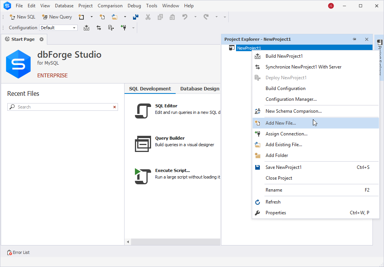Click the Synchronize with Server toolbar icon
This screenshot has width=384, height=267.
[99, 28]
